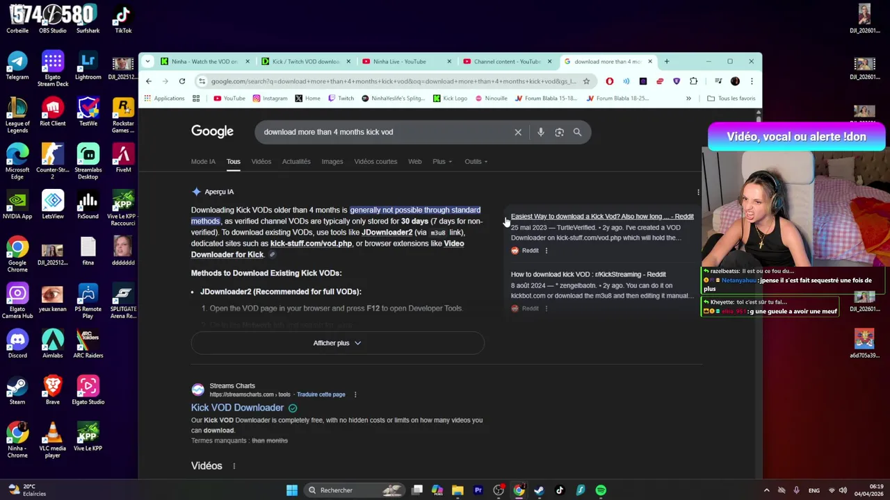Viewport: 890px width, 500px height.
Task: Reload the current Chrome page
Action: (182, 81)
